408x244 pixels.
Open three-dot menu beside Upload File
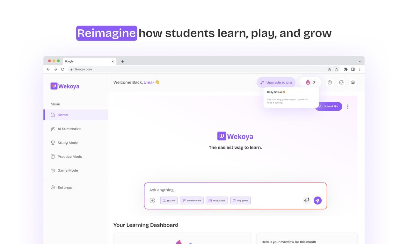[348, 107]
